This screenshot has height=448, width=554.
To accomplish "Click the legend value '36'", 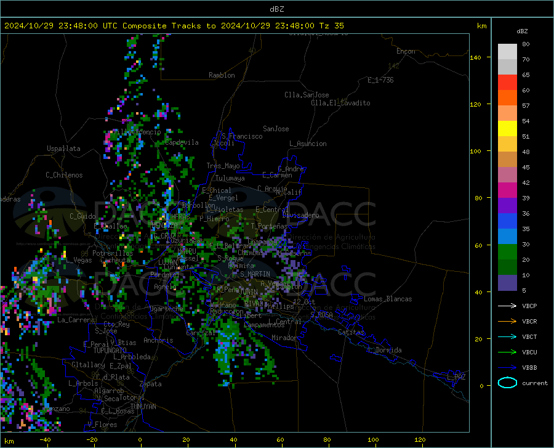I will tap(526, 214).
